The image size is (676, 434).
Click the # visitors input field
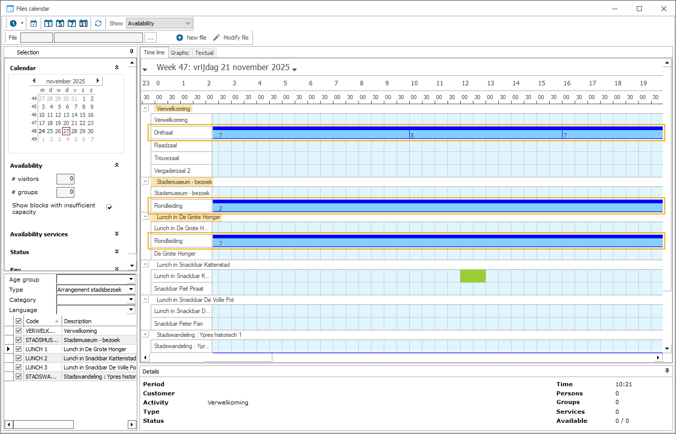[65, 179]
